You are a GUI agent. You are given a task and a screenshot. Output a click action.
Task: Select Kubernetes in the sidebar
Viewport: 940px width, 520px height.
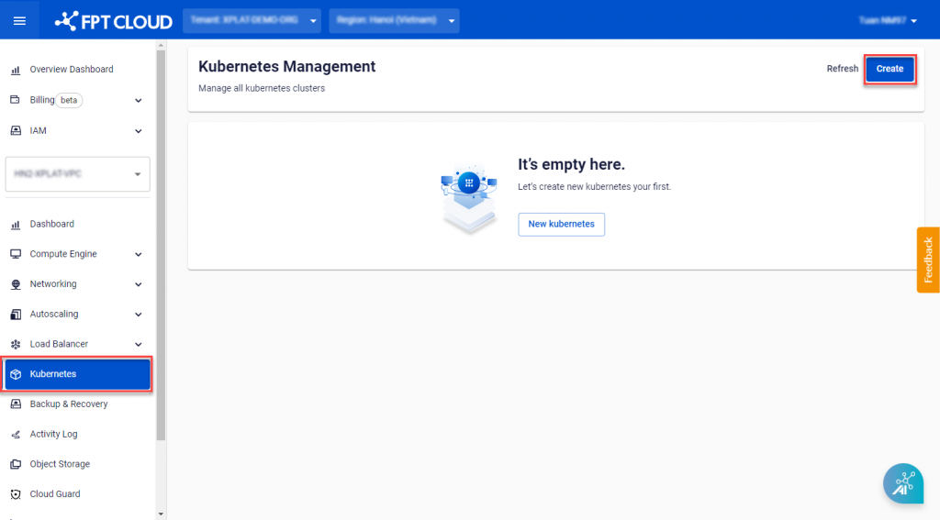78,374
